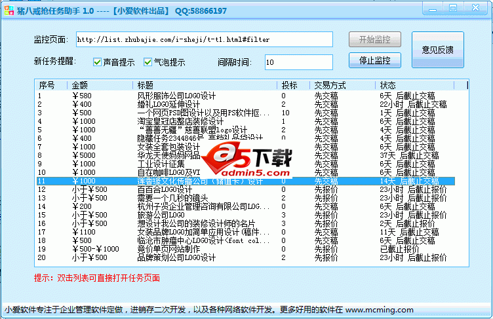Select row 旅游公司LOGO
Viewport: 493px width, 319px height.
pos(245,215)
